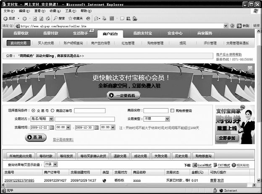This screenshot has width=262, height=194.
Task: Click the security shield icon by address bar
Action: [x=232, y=26]
